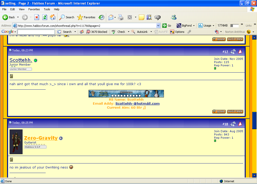The image size is (257, 184).
Task: Open the Zero-Gravity profile link
Action: pyautogui.click(x=41, y=138)
